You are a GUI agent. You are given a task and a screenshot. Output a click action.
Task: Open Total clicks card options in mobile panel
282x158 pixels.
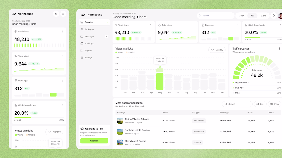click(x=62, y=56)
